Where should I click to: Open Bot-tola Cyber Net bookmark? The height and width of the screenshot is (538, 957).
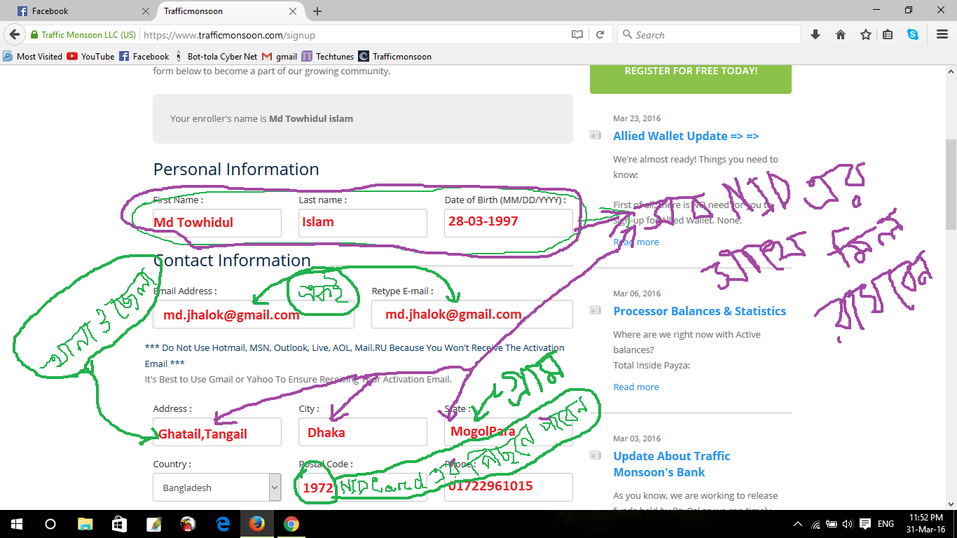point(216,56)
